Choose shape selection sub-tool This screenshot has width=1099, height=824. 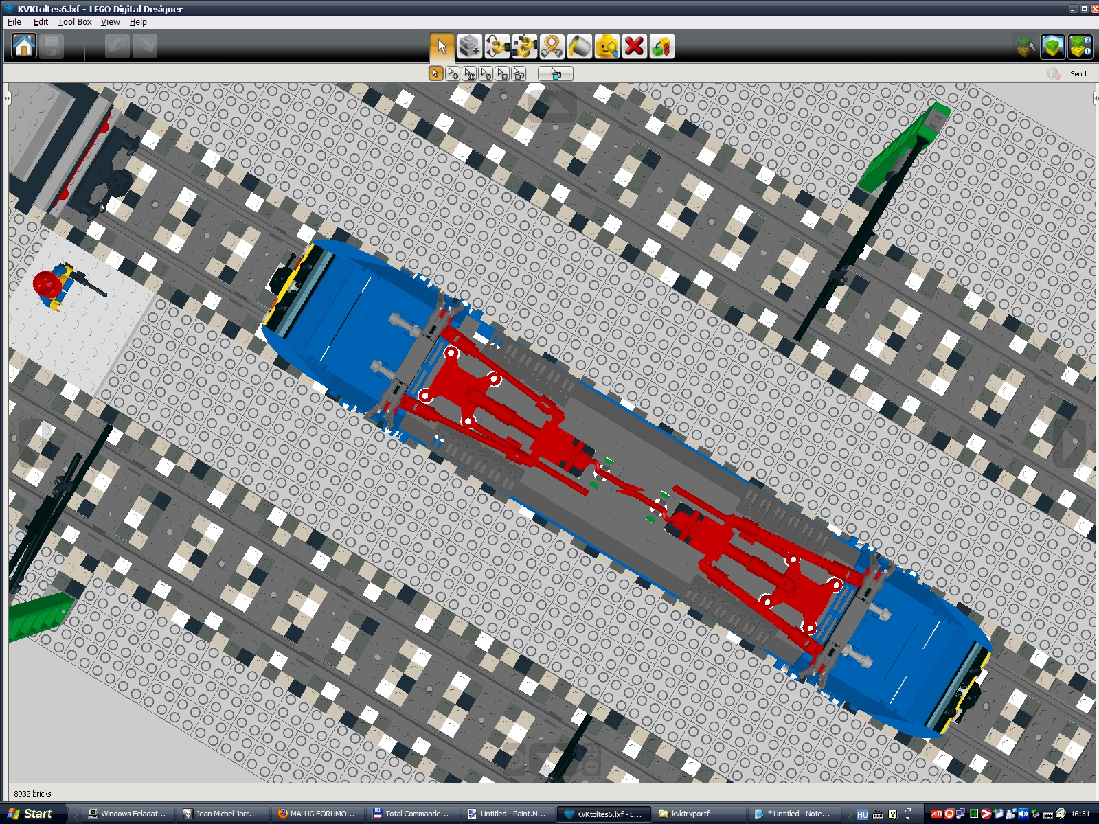502,73
